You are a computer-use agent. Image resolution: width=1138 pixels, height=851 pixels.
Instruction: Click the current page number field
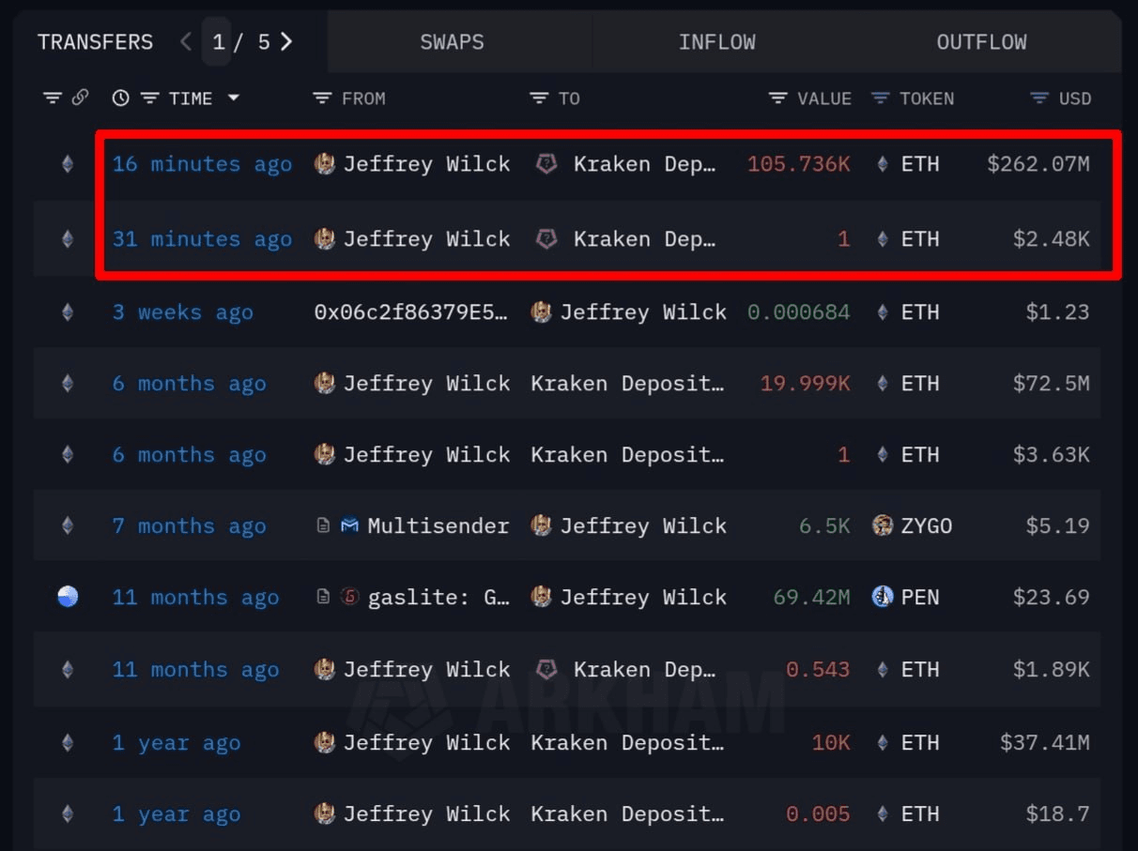tap(217, 42)
